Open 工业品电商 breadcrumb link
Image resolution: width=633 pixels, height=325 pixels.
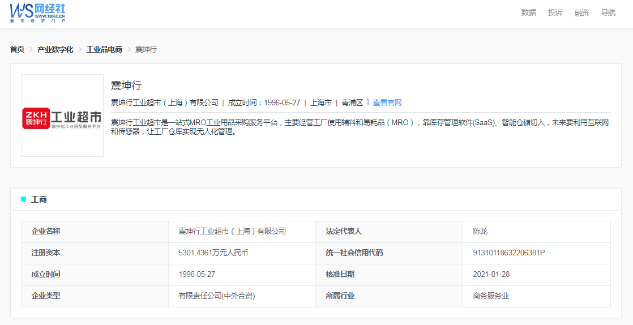pos(104,49)
